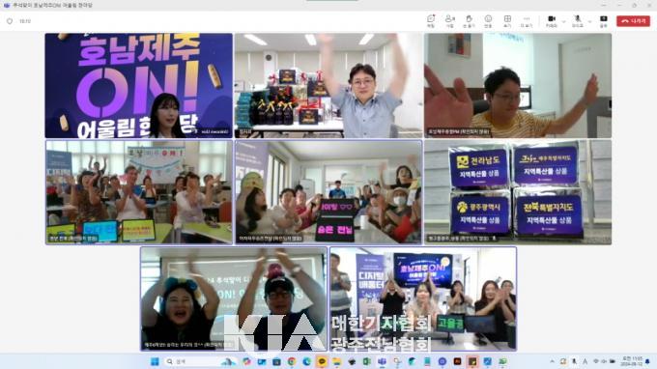Open the meeting chat panel
This screenshot has height=369, width=657.
(431, 20)
